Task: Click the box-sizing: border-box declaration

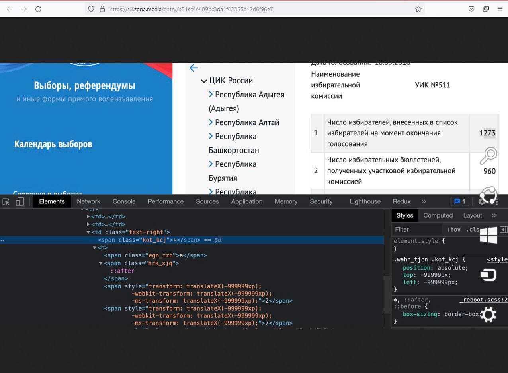Action: [442, 314]
